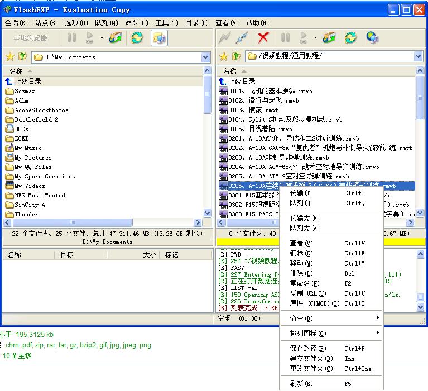This screenshot has width=428, height=391.
Task: Select file 0103、横滚.rmvb
Action: [249, 110]
